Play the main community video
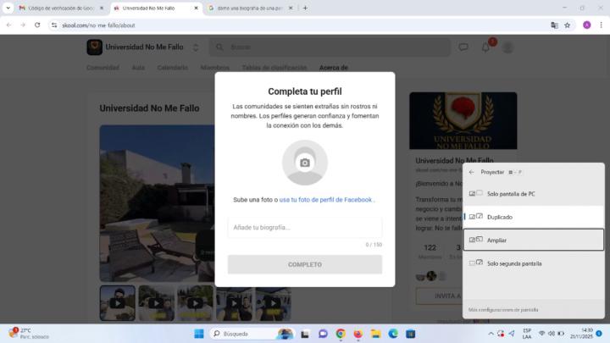610x343 pixels. 158,203
